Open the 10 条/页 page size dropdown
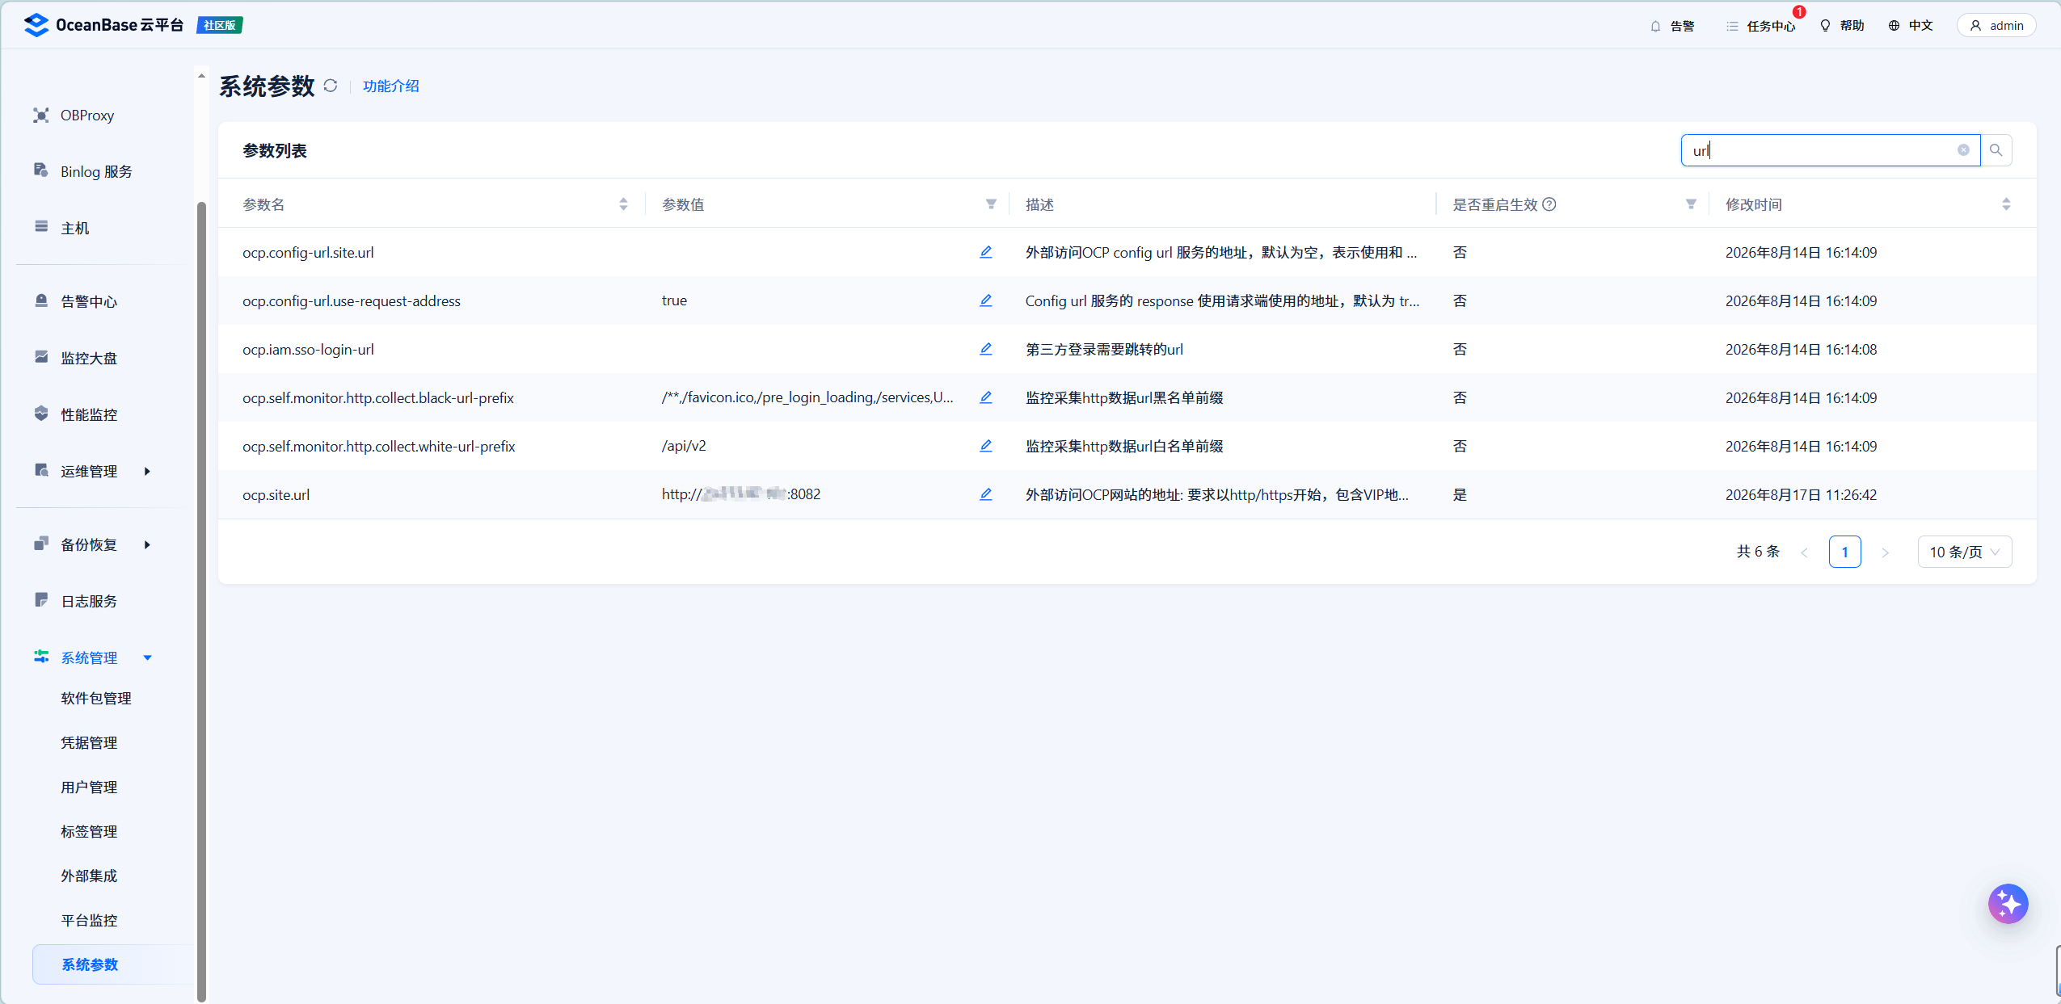This screenshot has width=2061, height=1004. coord(1965,552)
